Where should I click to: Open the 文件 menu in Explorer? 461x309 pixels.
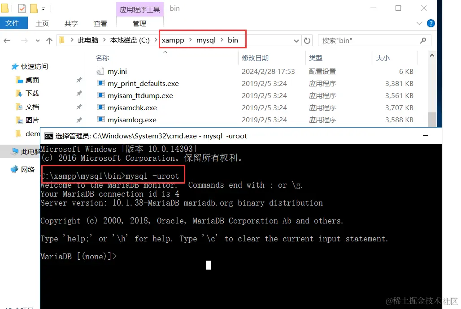point(13,23)
